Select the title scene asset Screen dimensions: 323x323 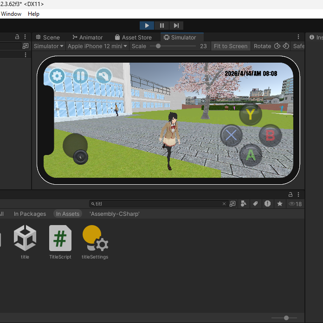25,242
